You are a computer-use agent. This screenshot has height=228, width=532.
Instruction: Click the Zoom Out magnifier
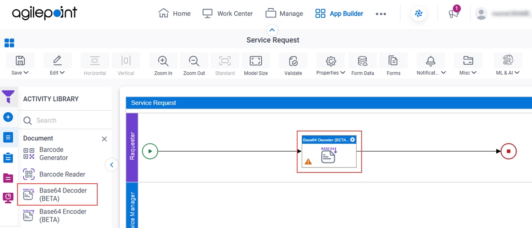tap(194, 61)
